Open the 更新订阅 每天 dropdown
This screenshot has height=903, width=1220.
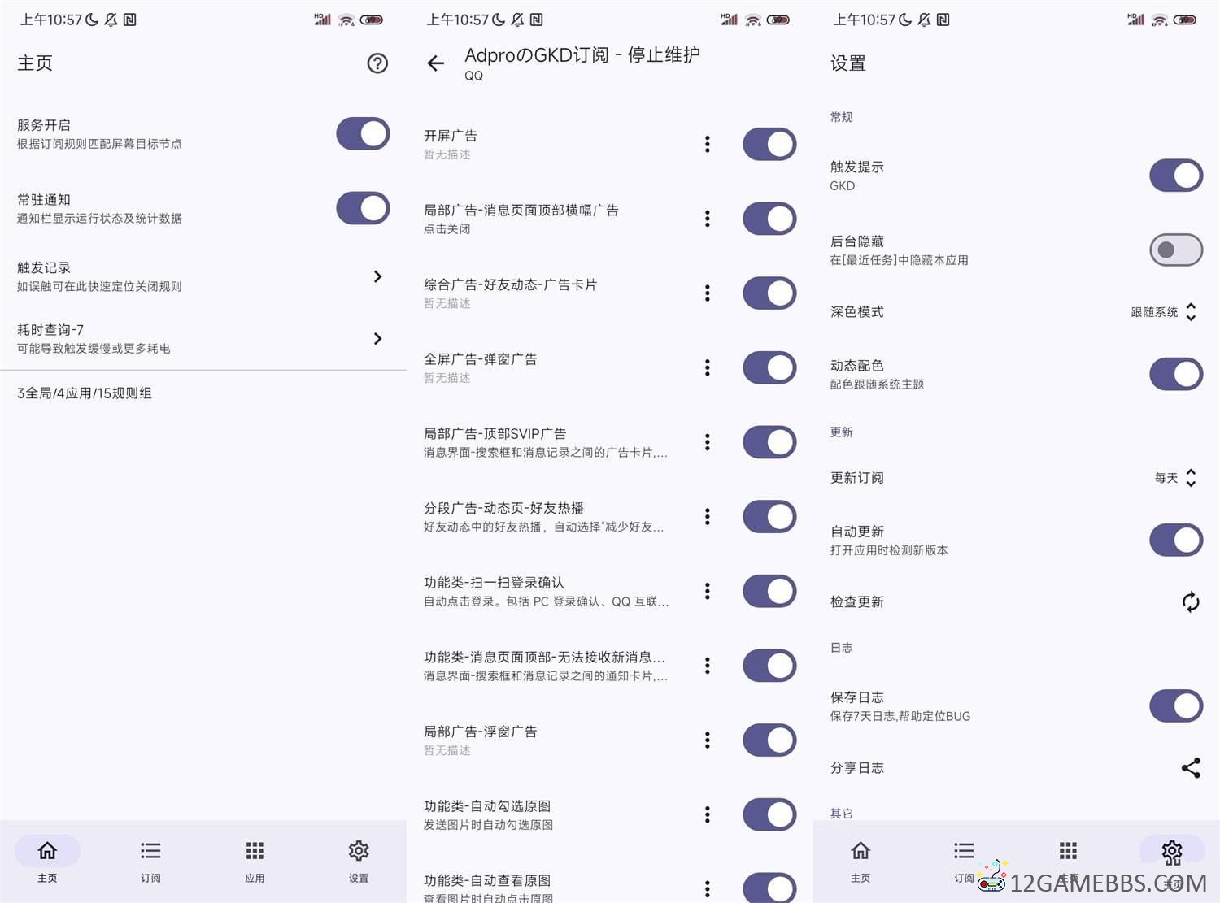(x=1175, y=478)
